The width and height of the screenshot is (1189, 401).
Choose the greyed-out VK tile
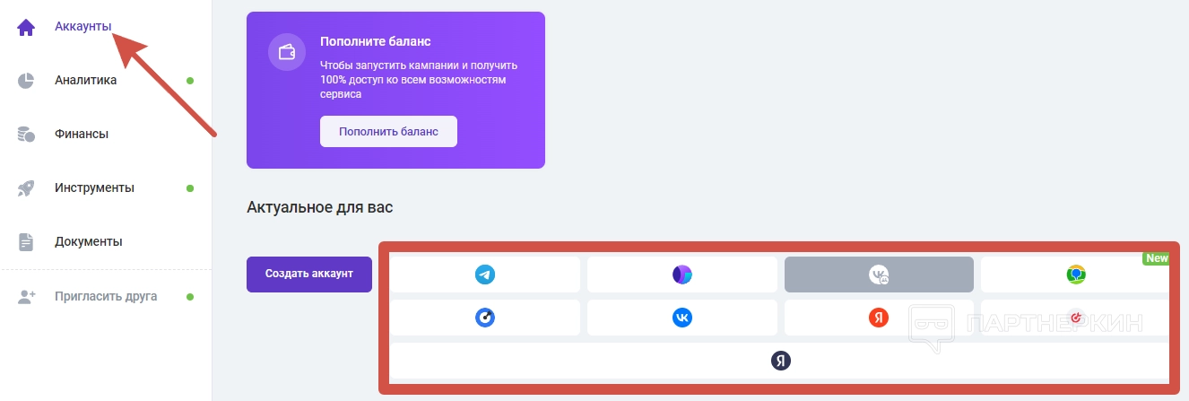pos(879,275)
